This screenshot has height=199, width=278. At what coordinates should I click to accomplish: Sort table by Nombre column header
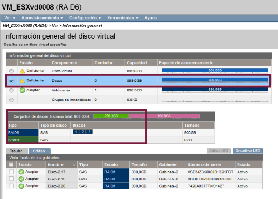(60, 164)
